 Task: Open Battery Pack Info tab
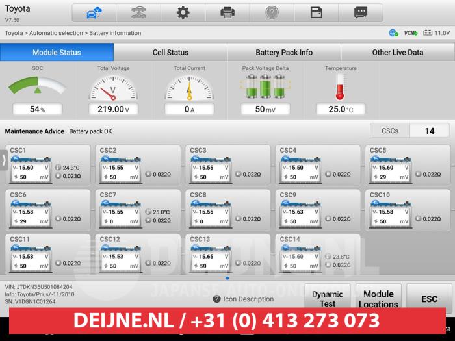[284, 52]
